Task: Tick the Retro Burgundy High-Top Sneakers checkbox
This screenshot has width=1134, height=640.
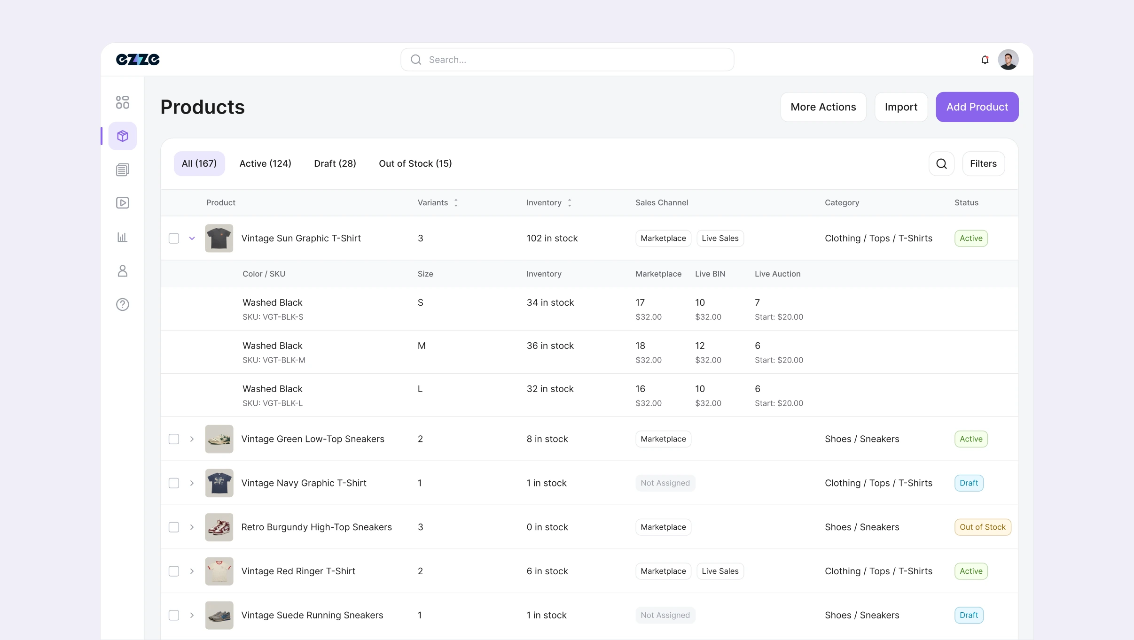Action: click(174, 527)
